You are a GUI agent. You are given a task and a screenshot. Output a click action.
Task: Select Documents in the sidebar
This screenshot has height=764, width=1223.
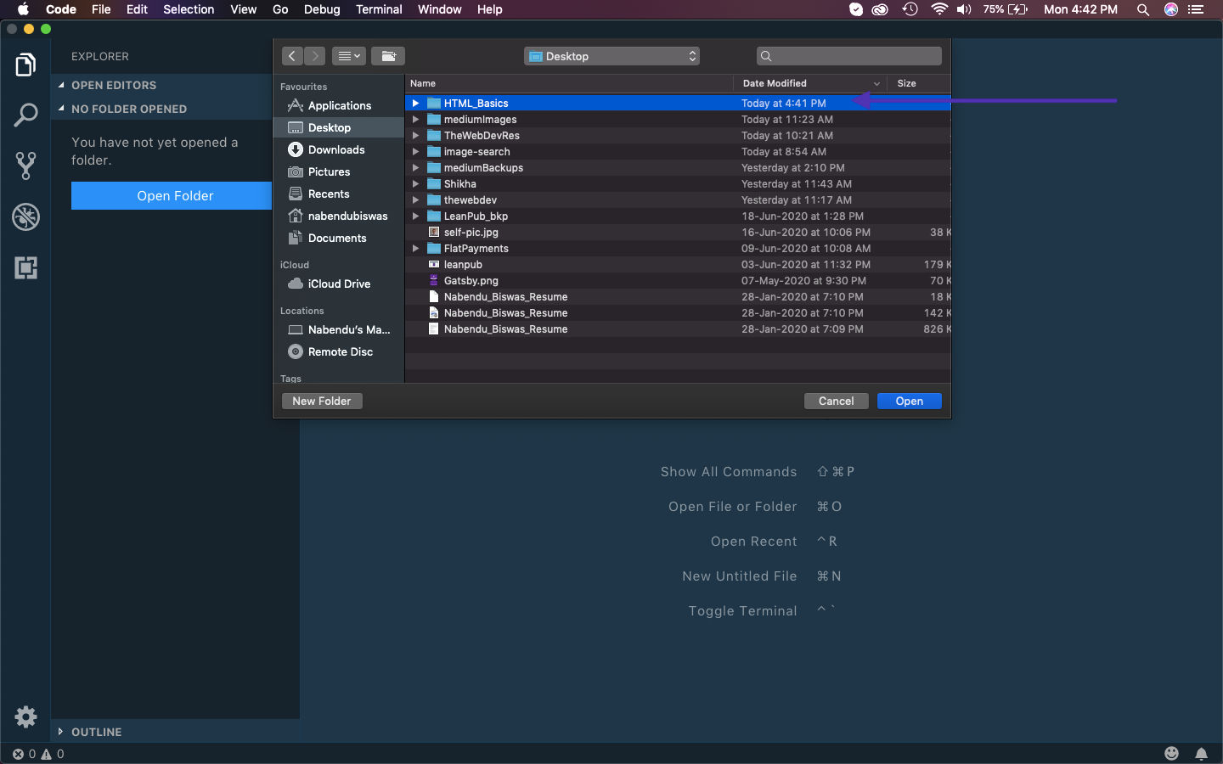[338, 238]
